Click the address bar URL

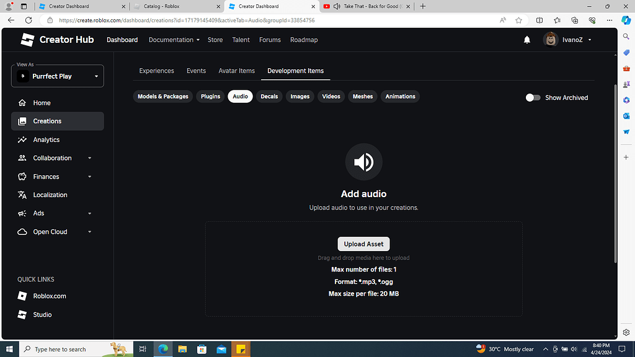coord(187,20)
